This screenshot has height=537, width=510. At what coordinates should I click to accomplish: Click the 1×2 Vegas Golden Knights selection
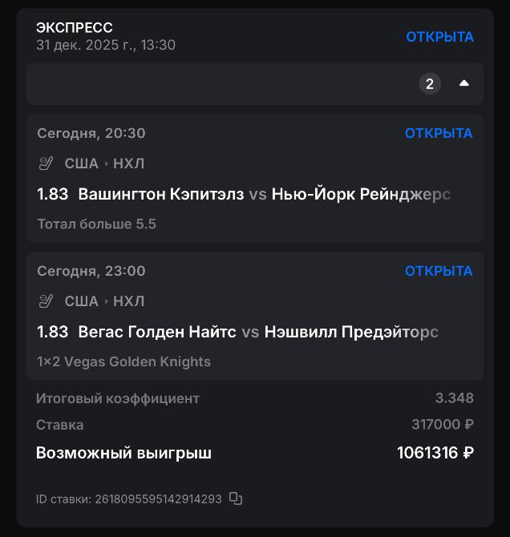pyautogui.click(x=123, y=361)
